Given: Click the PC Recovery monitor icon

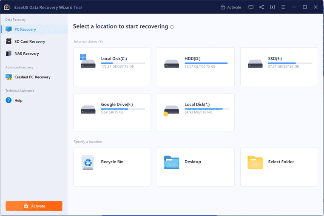Looking at the screenshot, I should [9, 29].
